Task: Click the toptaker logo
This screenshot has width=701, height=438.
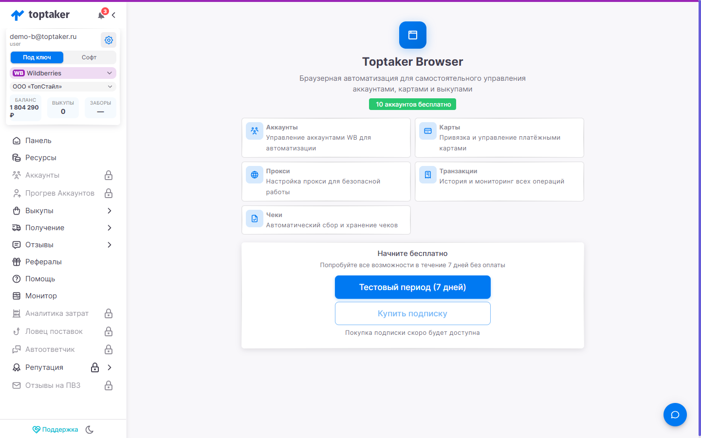Action: 40,15
